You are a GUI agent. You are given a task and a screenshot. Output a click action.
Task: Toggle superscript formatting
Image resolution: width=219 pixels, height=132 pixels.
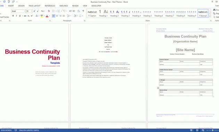(x=32, y=16)
